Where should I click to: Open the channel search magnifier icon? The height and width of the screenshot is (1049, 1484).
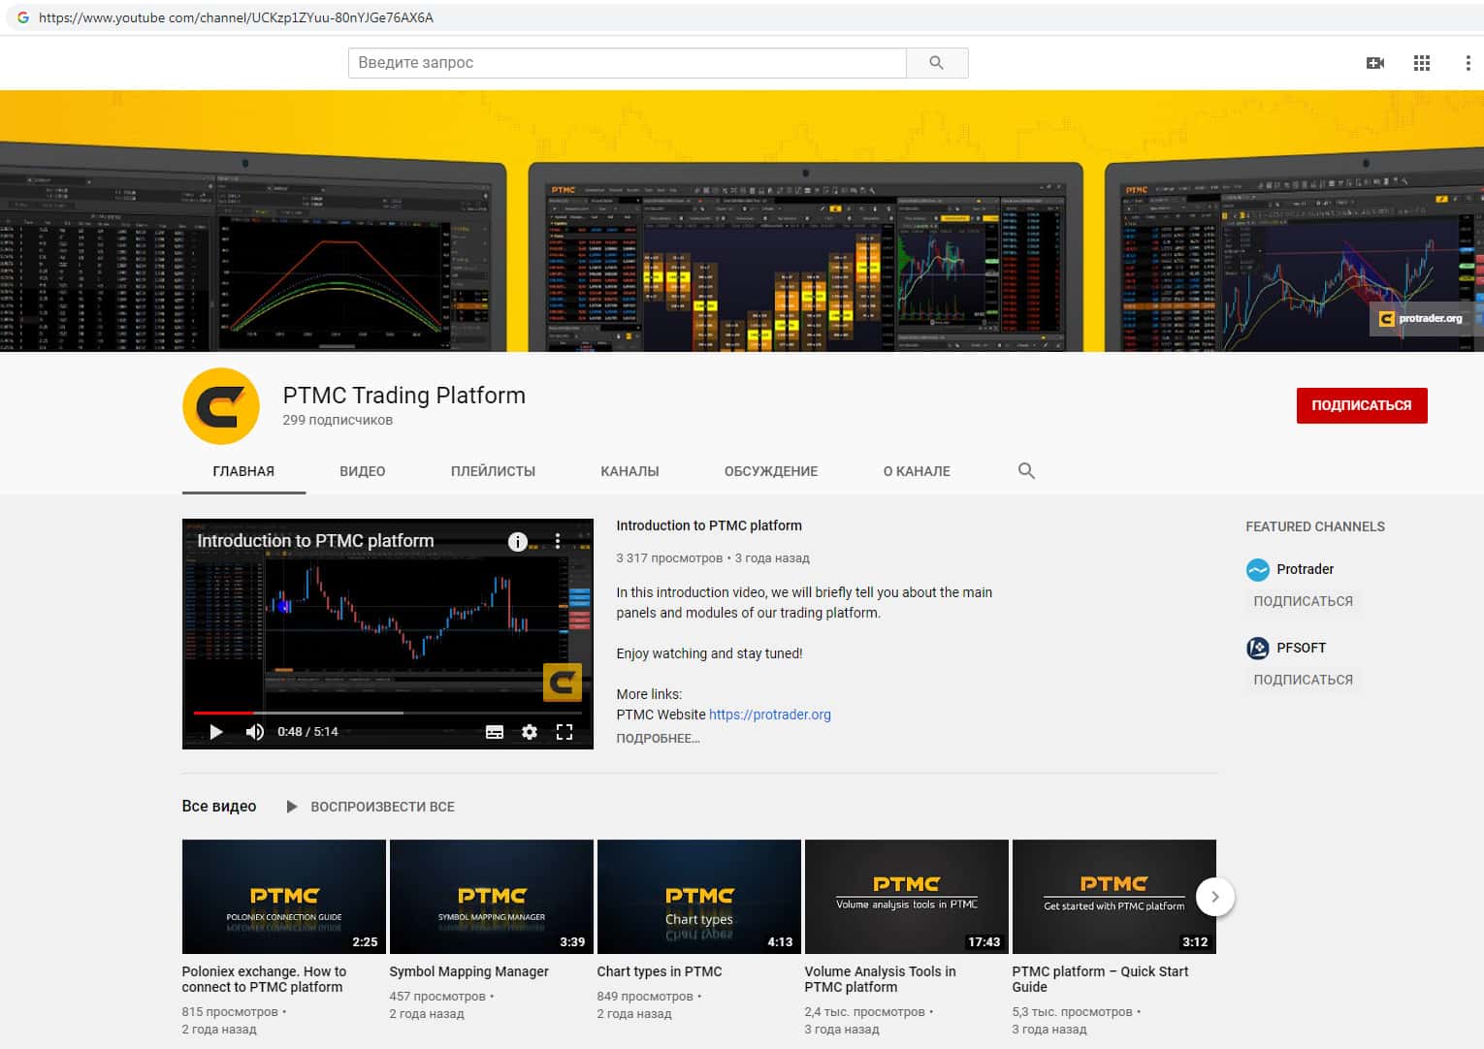(x=1026, y=471)
